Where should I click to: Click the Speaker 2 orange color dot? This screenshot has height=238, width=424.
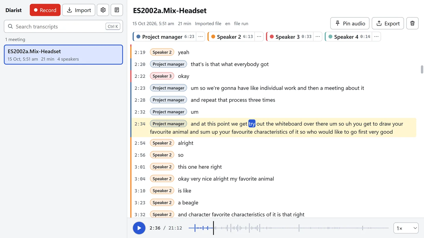pos(213,37)
